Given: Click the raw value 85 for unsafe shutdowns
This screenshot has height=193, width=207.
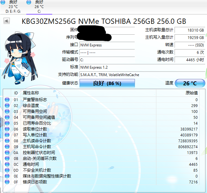Looking at the screenshot, I should point(195,170).
